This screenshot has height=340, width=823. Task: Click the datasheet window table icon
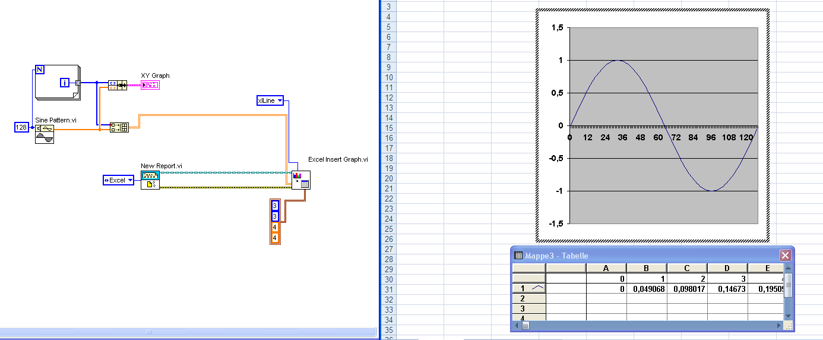click(x=518, y=256)
